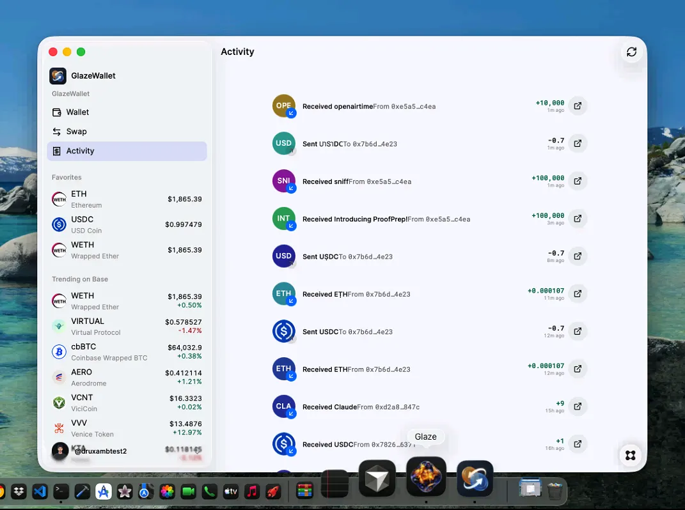Click the Glaze app in the Dock

(x=426, y=476)
